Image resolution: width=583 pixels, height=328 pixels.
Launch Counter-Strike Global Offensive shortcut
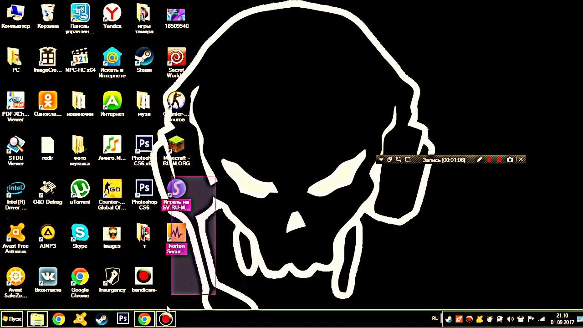coord(112,195)
